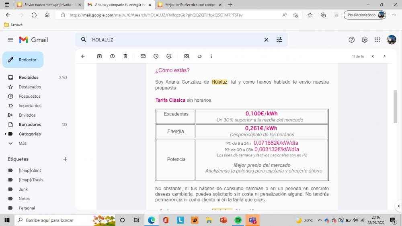This screenshot has height=226, width=402.
Task: Click the taskbar search box
Action: (66, 220)
